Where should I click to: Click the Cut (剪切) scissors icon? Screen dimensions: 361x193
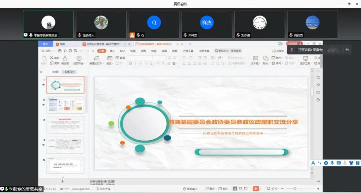52,58
